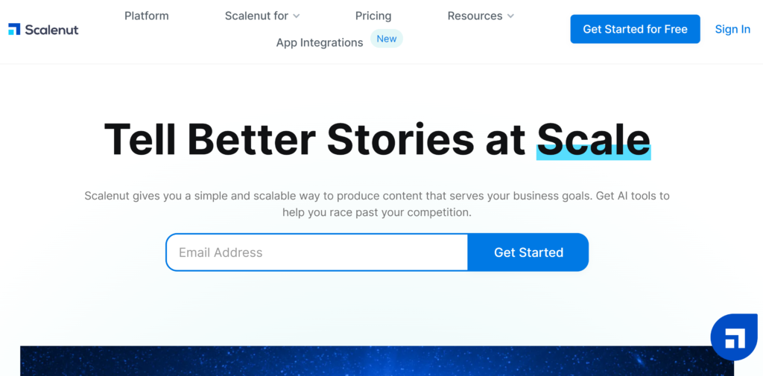The height and width of the screenshot is (376, 763).
Task: Expand the chevron next to Resources
Action: coord(510,16)
